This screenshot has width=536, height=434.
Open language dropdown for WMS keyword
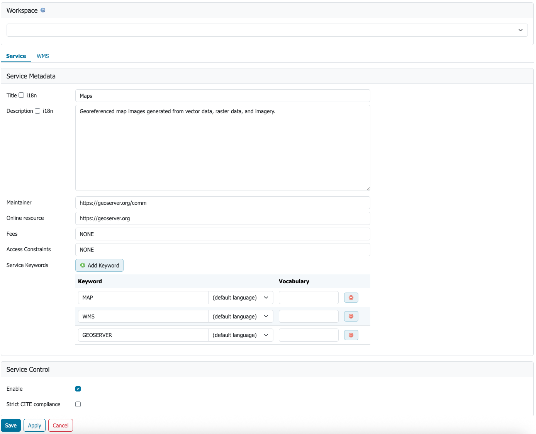(241, 317)
